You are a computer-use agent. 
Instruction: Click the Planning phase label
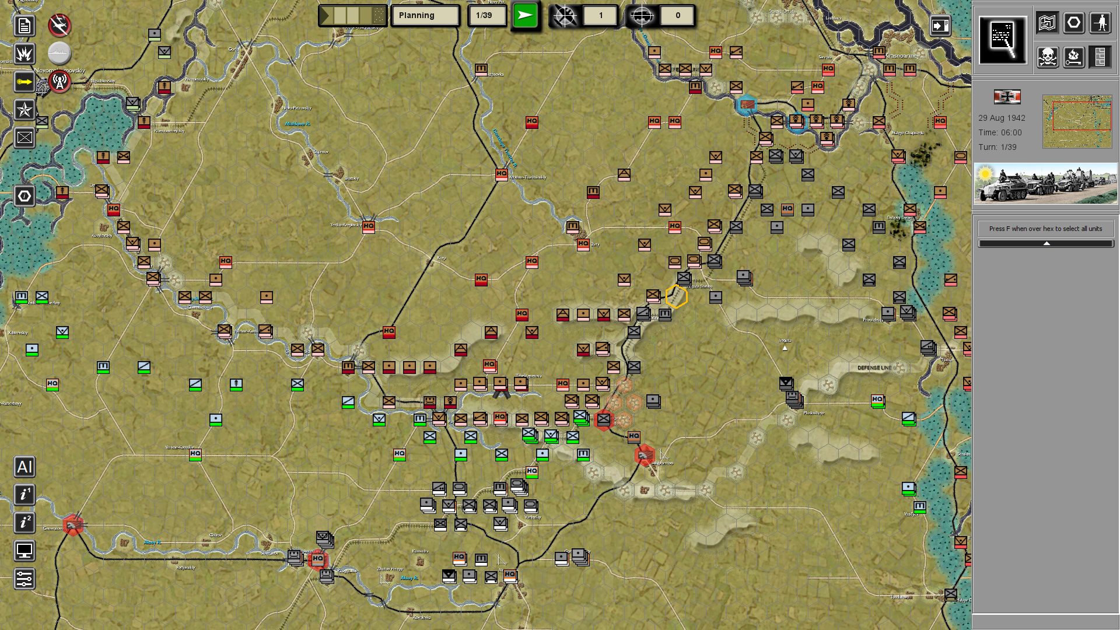pyautogui.click(x=425, y=16)
